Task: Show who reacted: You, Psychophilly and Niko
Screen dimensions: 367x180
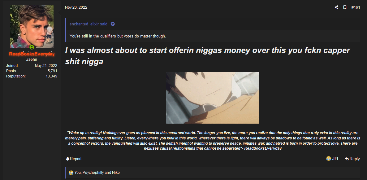Action: 97,173
